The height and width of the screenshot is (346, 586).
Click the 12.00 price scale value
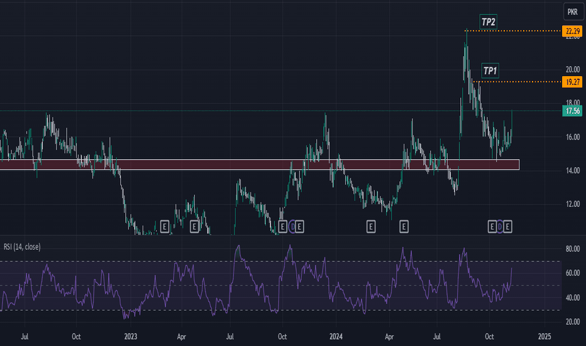(x=573, y=204)
